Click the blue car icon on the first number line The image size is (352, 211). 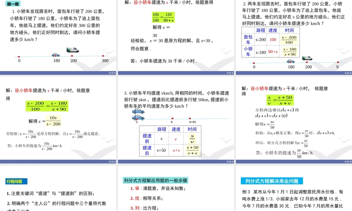(56, 56)
